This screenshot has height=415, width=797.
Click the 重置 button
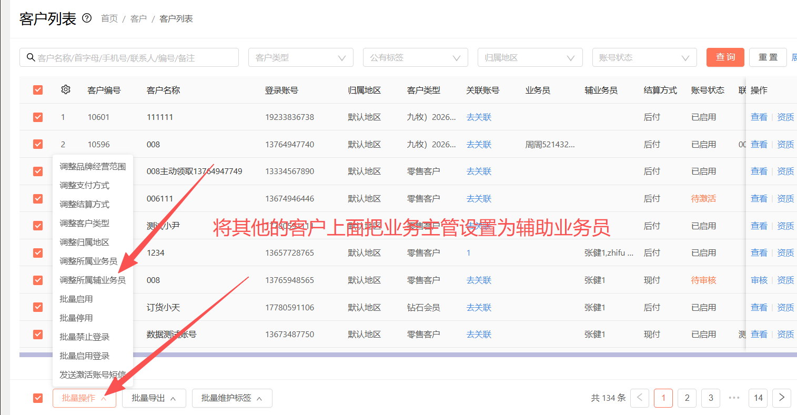pyautogui.click(x=768, y=57)
